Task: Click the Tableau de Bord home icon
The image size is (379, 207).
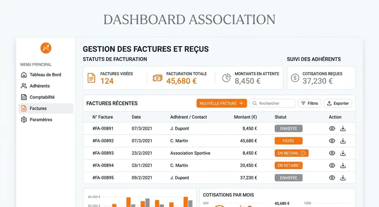Action: pos(24,75)
